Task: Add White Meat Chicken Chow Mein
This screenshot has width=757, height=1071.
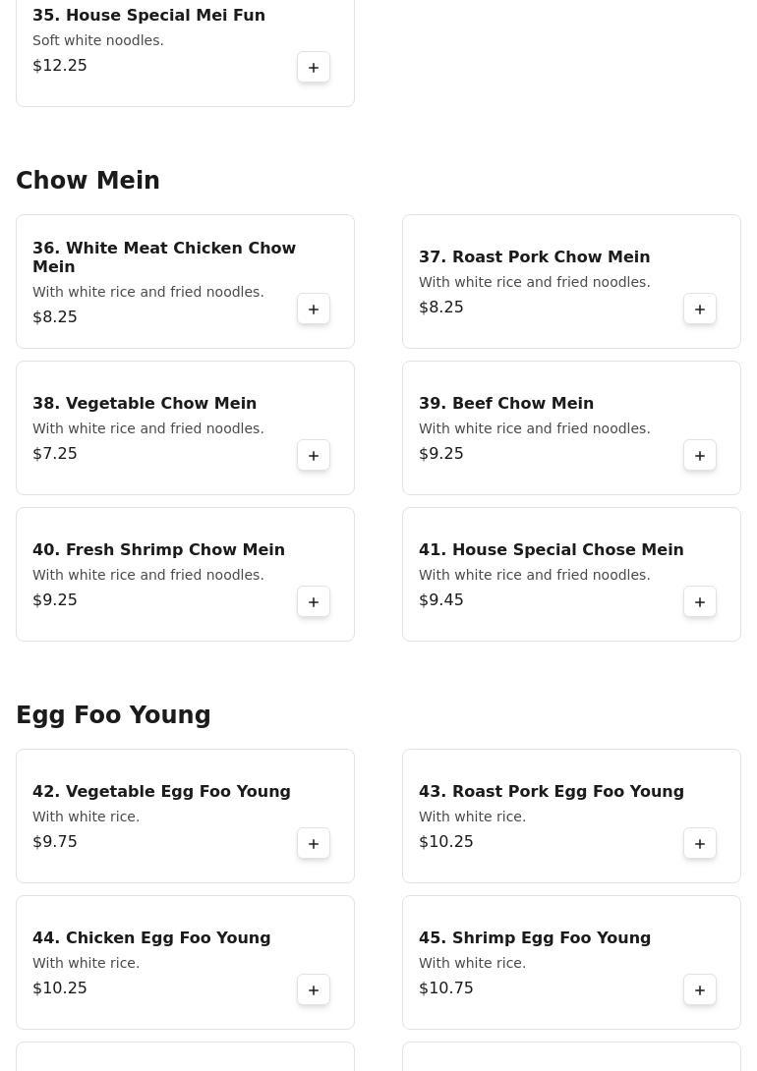Action: click(314, 310)
